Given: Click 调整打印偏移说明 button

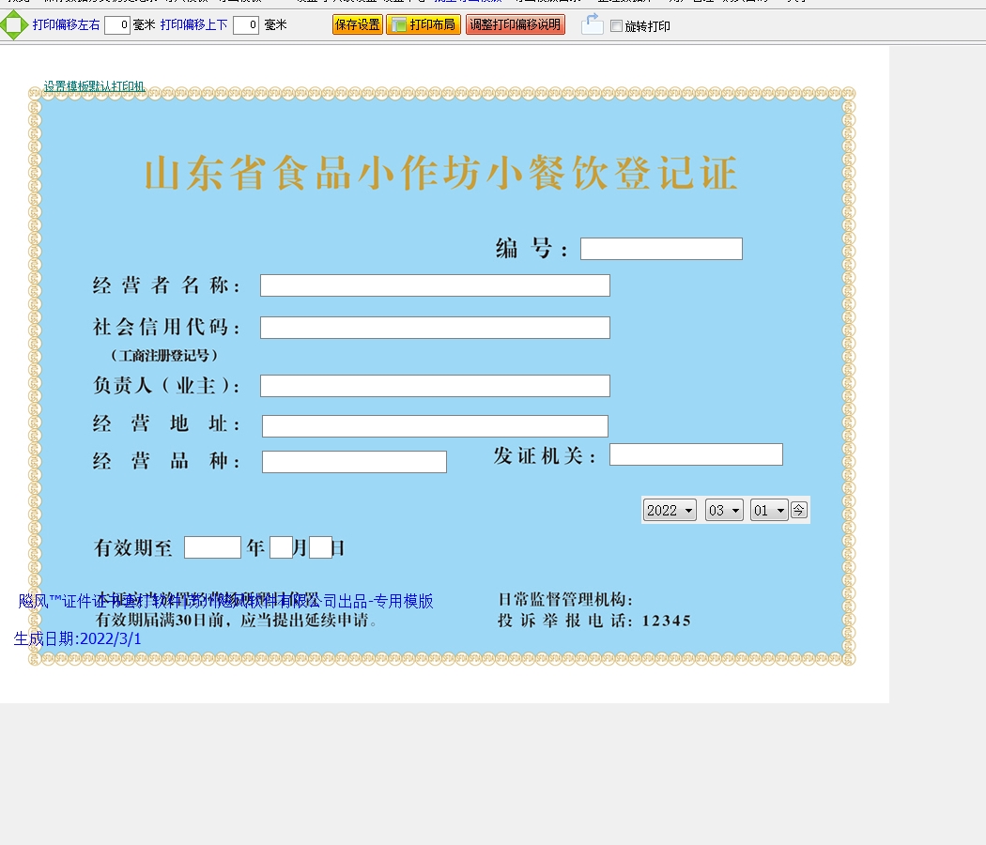Looking at the screenshot, I should 515,25.
